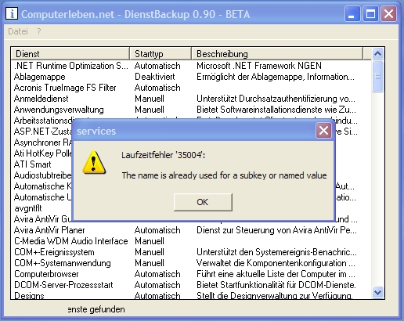The width and height of the screenshot is (404, 321).
Task: Click the scrollbar down arrow
Action: [x=377, y=292]
